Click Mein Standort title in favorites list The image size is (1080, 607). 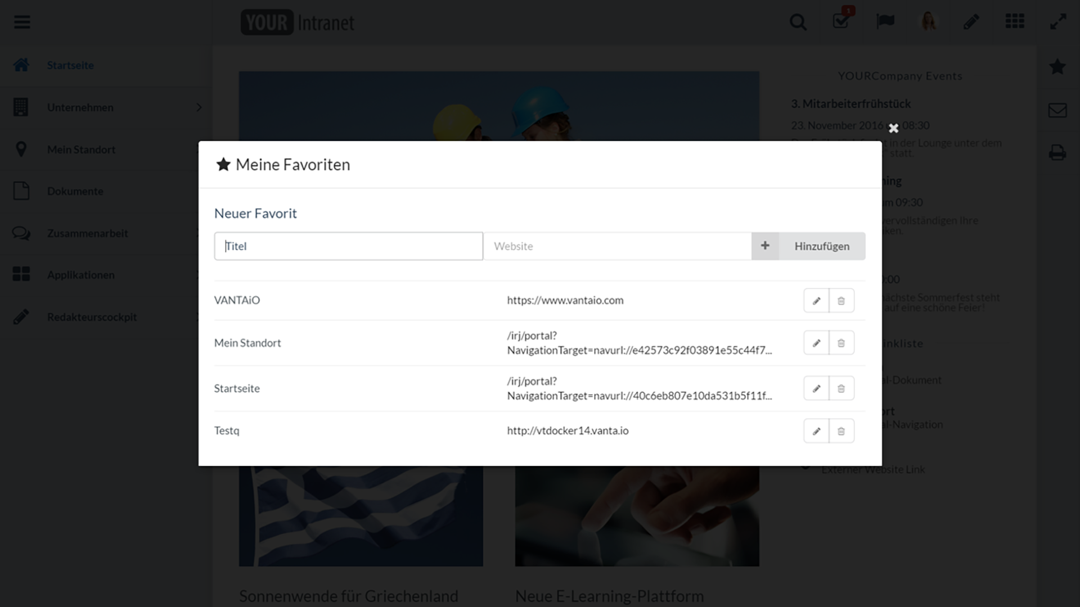click(x=247, y=343)
